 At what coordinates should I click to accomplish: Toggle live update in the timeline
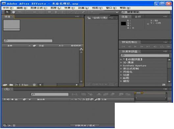(x=84, y=94)
